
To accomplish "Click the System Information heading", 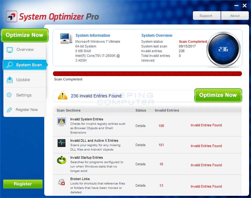I will 93,36.
